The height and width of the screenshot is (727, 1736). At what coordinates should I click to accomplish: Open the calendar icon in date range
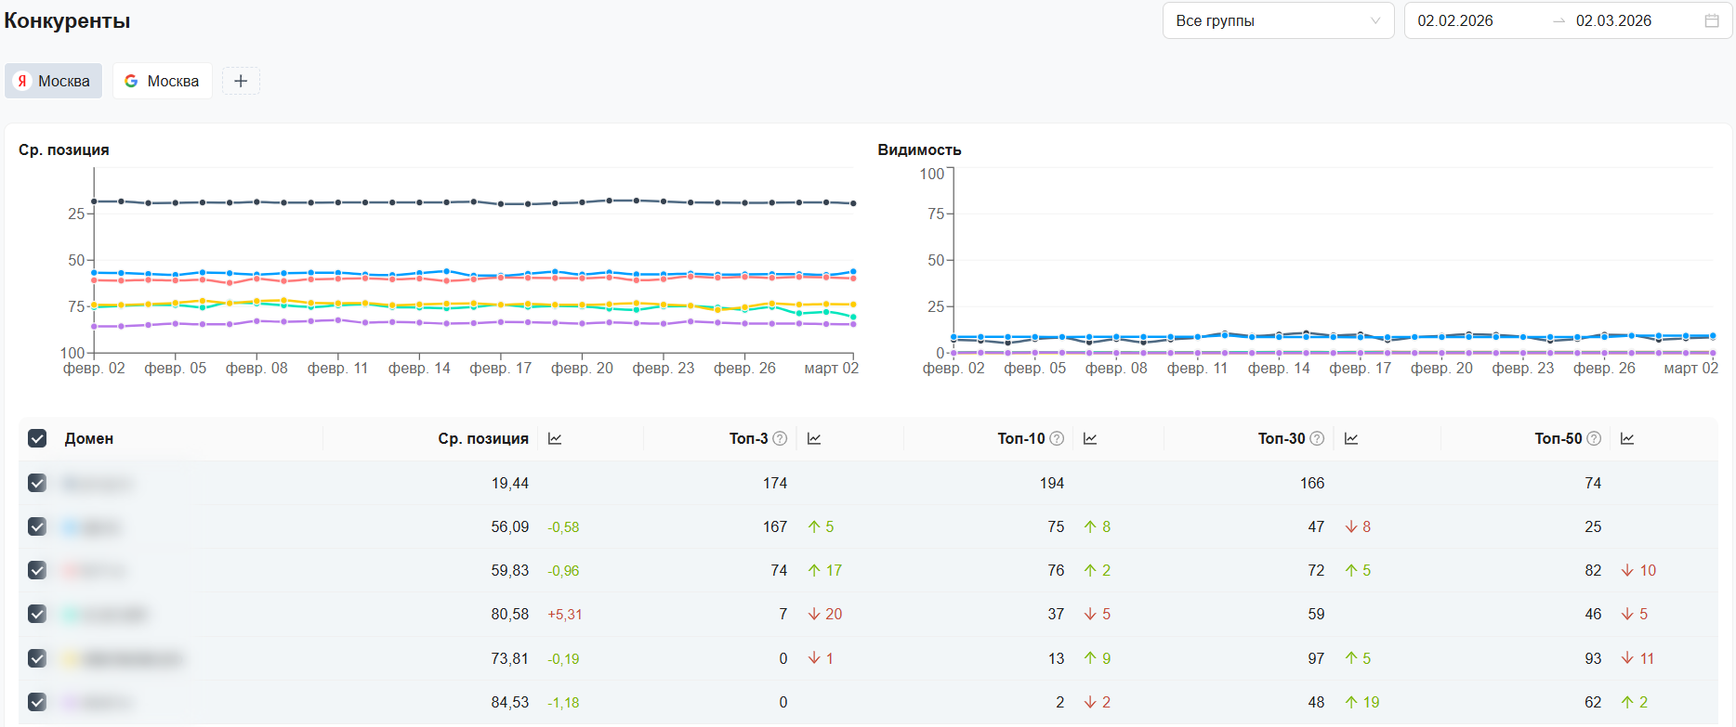click(1711, 21)
